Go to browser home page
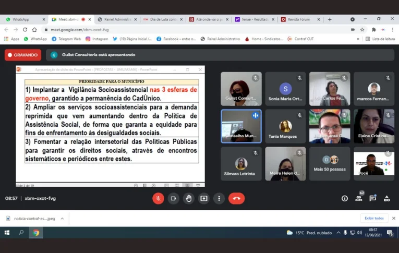The height and width of the screenshot is (253, 399). pyautogui.click(x=34, y=30)
